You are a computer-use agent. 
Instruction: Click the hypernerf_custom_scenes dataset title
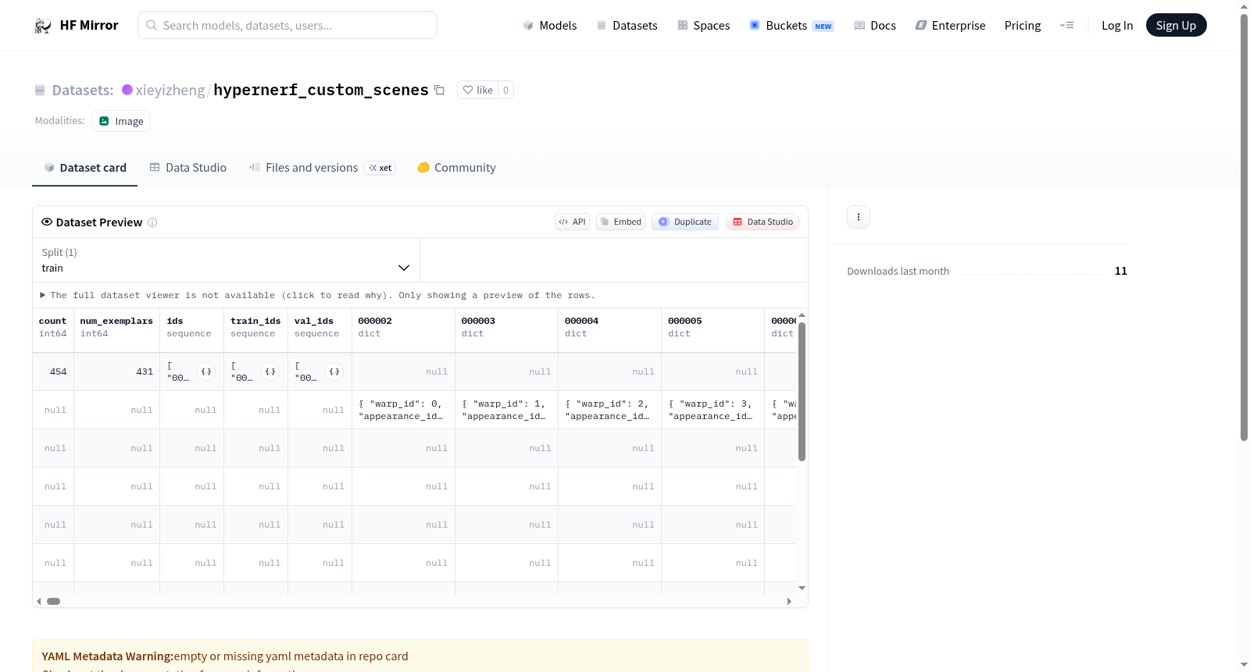point(321,91)
